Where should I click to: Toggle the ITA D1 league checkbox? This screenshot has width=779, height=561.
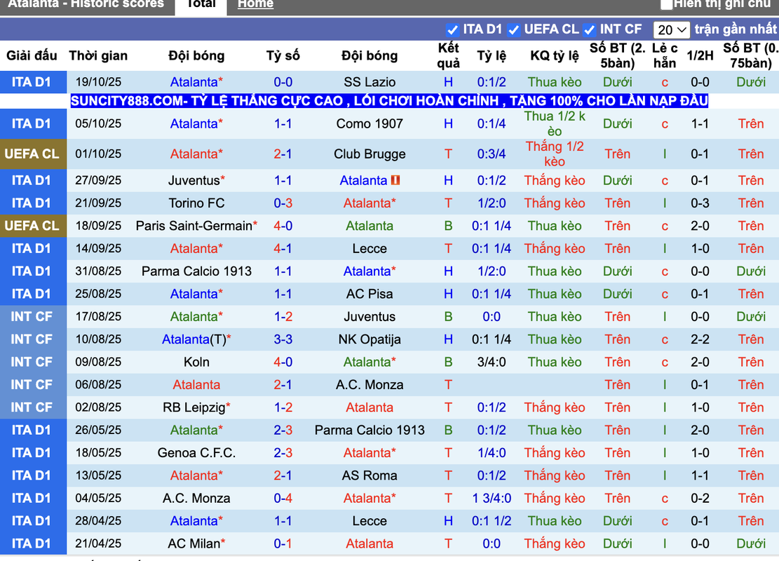(x=452, y=30)
